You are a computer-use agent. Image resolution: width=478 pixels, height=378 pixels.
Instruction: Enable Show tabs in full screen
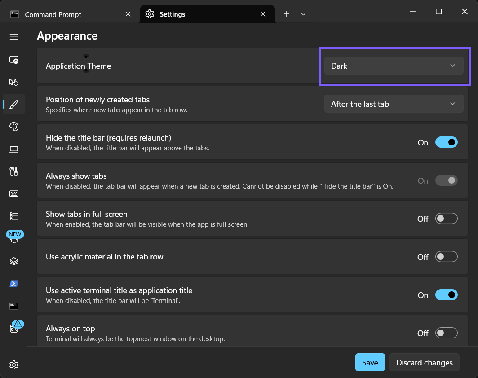446,218
